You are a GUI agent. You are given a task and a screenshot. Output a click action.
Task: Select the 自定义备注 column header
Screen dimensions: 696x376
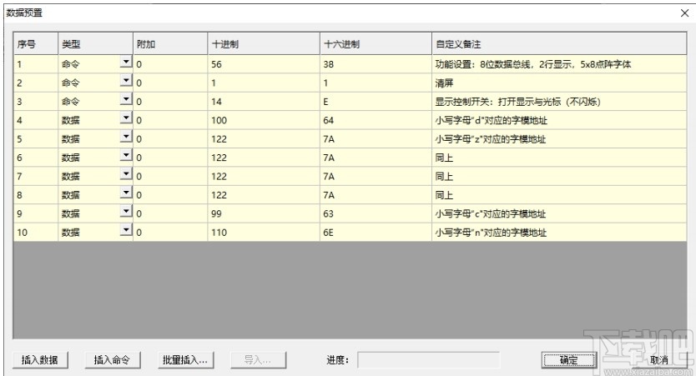[x=559, y=44]
